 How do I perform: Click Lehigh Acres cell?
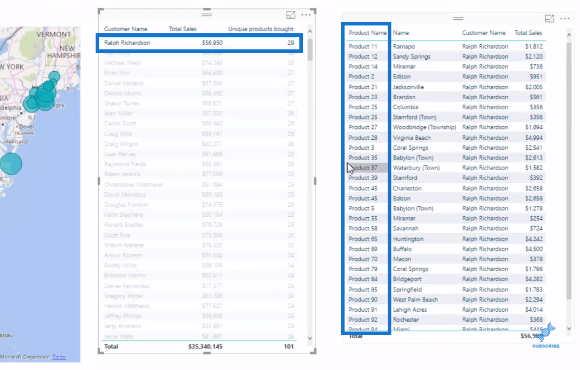click(410, 310)
